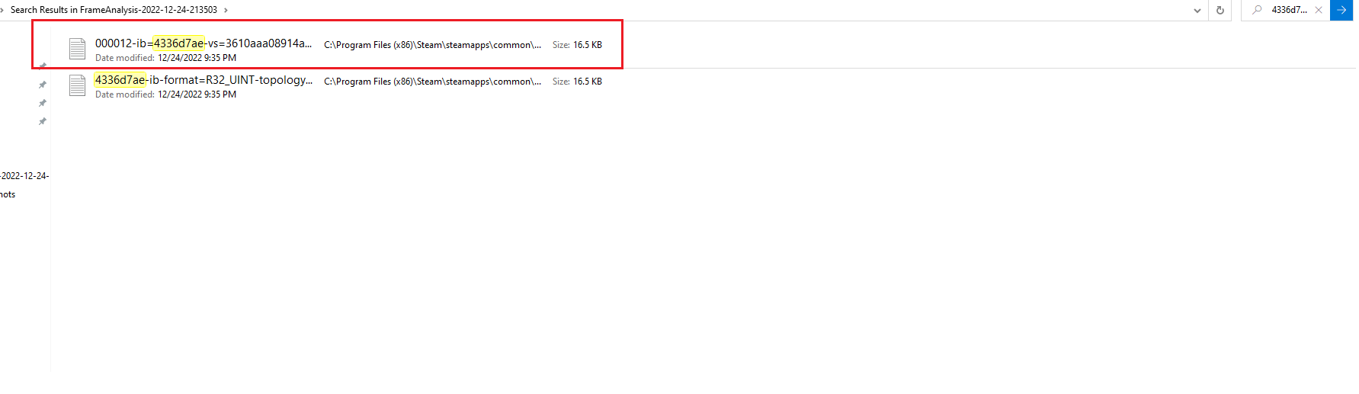Click third pin icon in navigation pane
Image resolution: width=1359 pixels, height=394 pixels.
(43, 103)
